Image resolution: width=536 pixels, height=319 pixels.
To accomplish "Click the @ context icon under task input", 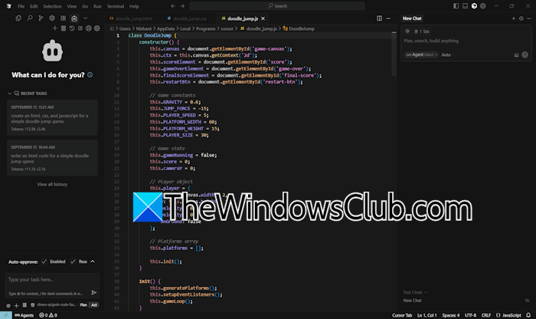I will click(8, 305).
